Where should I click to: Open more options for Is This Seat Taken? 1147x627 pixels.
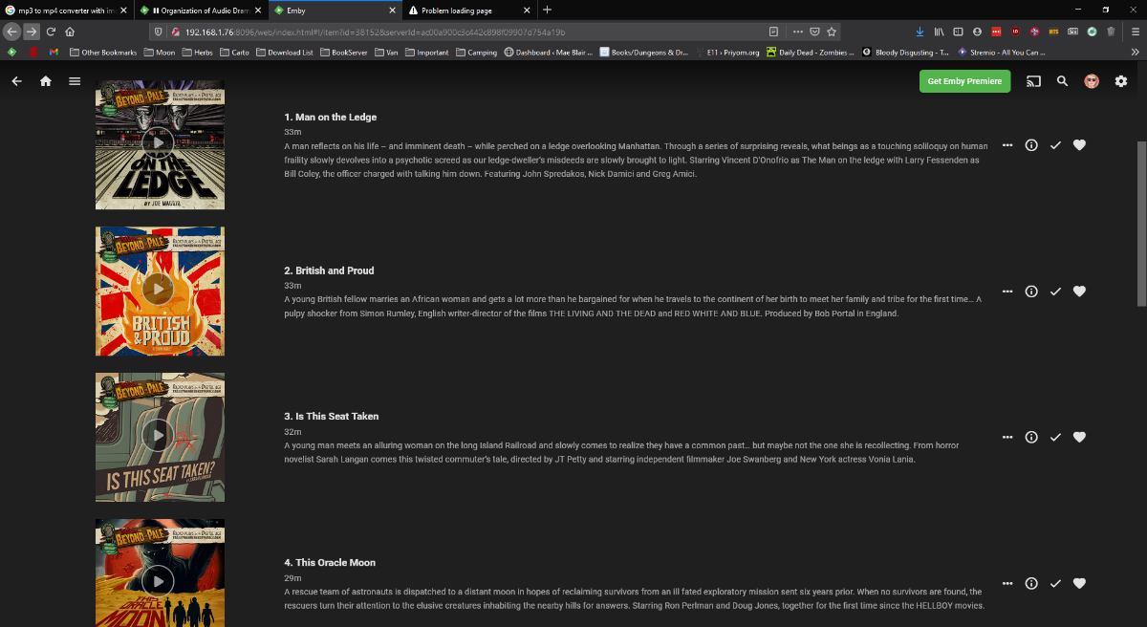pyautogui.click(x=1007, y=437)
